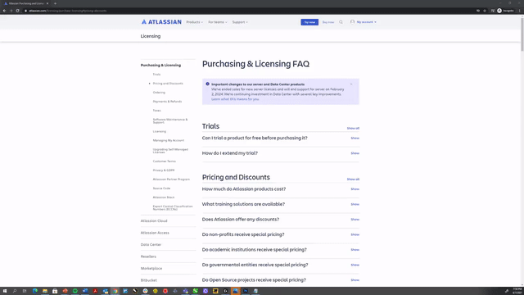Follow 'Learn what this means for you' link

pos(235,99)
